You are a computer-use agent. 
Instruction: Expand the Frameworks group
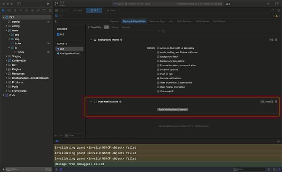pyautogui.click(x=6, y=91)
